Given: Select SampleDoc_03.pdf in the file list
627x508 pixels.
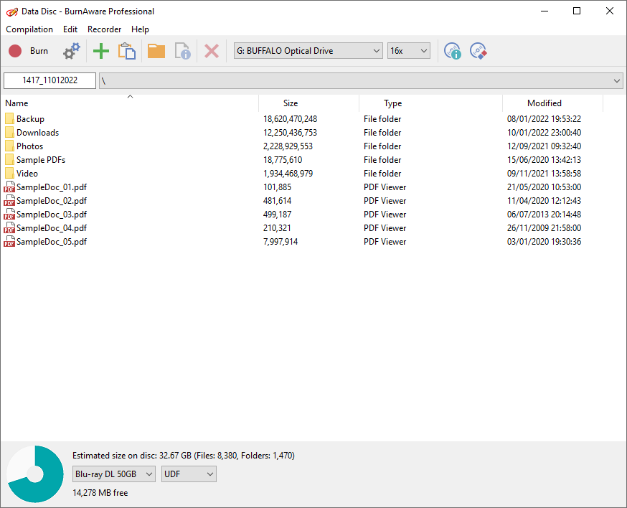Looking at the screenshot, I should [50, 214].
